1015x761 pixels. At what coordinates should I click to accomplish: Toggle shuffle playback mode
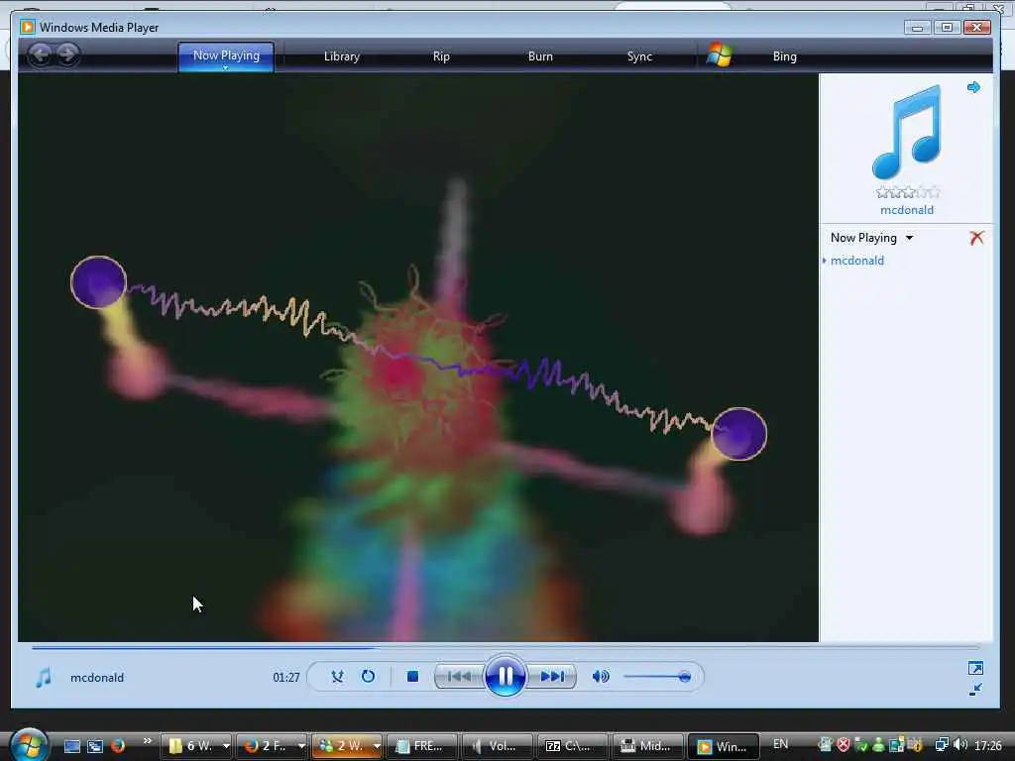[x=337, y=677]
